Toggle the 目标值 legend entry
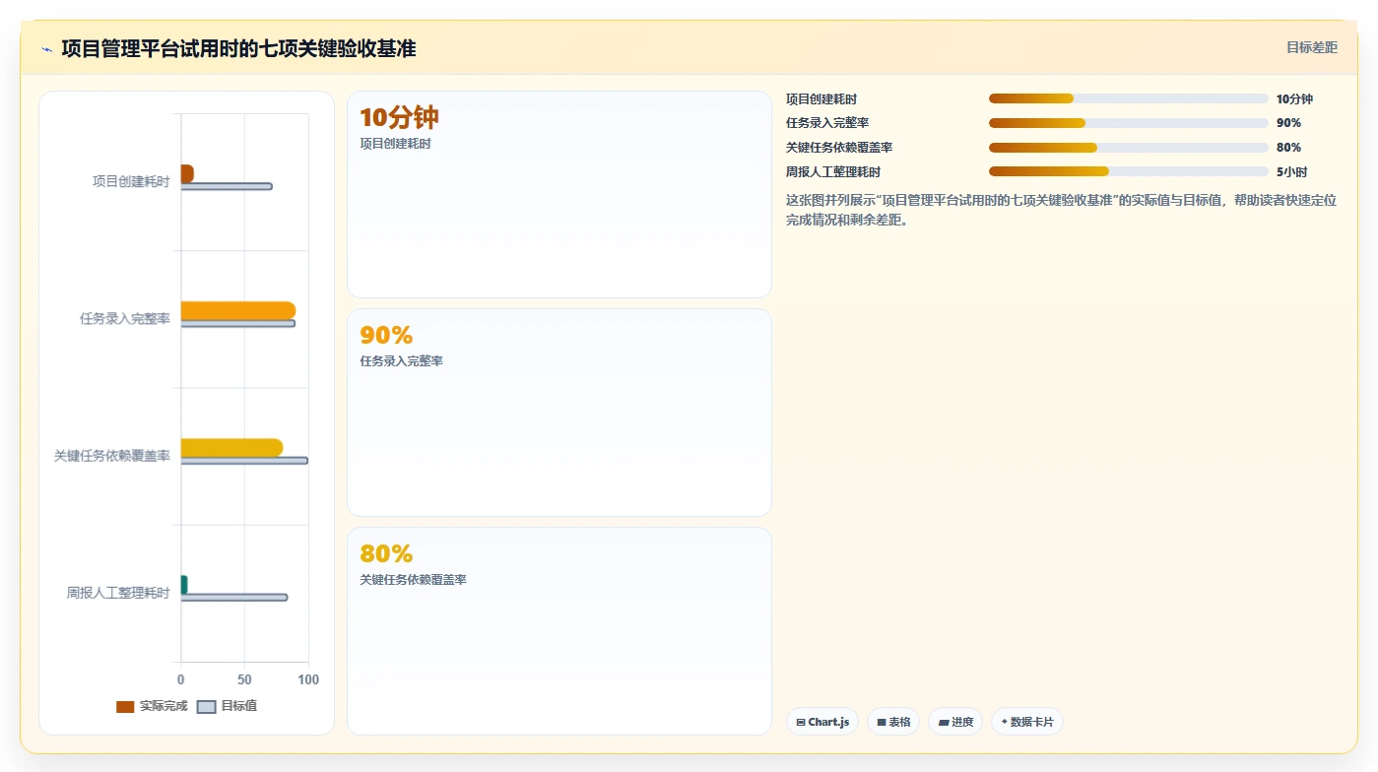The image size is (1378, 772). pyautogui.click(x=228, y=706)
